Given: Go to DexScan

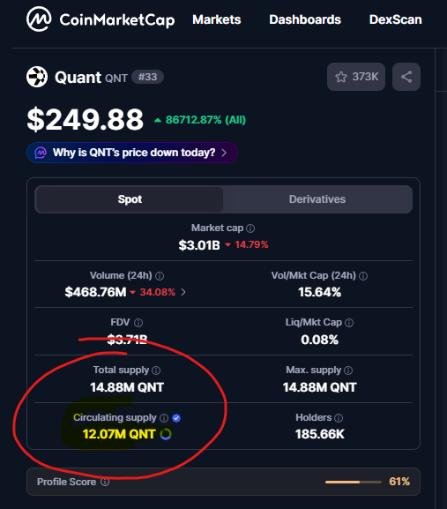Looking at the screenshot, I should (395, 19).
